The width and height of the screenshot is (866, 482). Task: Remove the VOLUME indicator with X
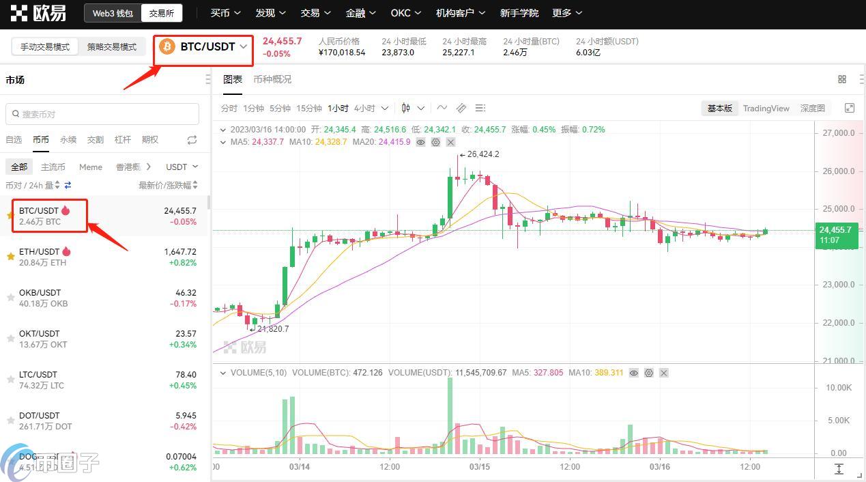pyautogui.click(x=663, y=373)
